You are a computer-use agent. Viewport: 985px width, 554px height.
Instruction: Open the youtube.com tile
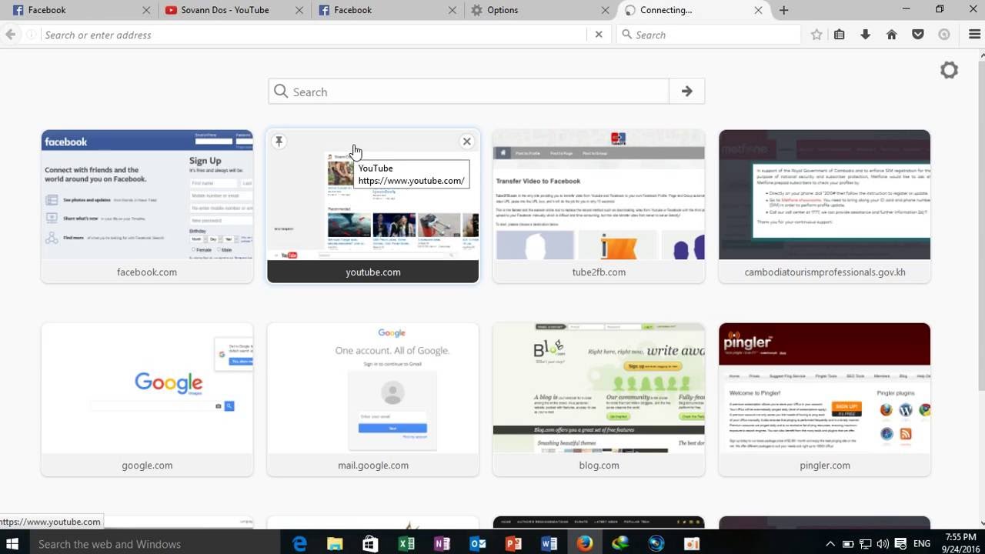pos(373,206)
